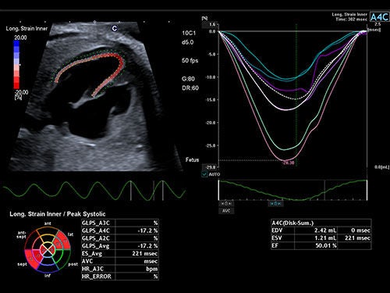The width and height of the screenshot is (390, 293).
Task: Select the A4C view label
Action: (379, 17)
